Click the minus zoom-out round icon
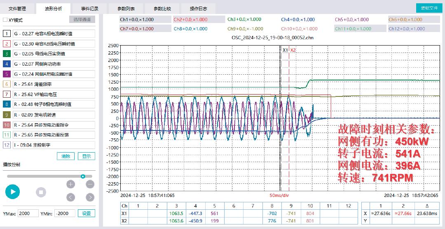 click(x=90, y=184)
